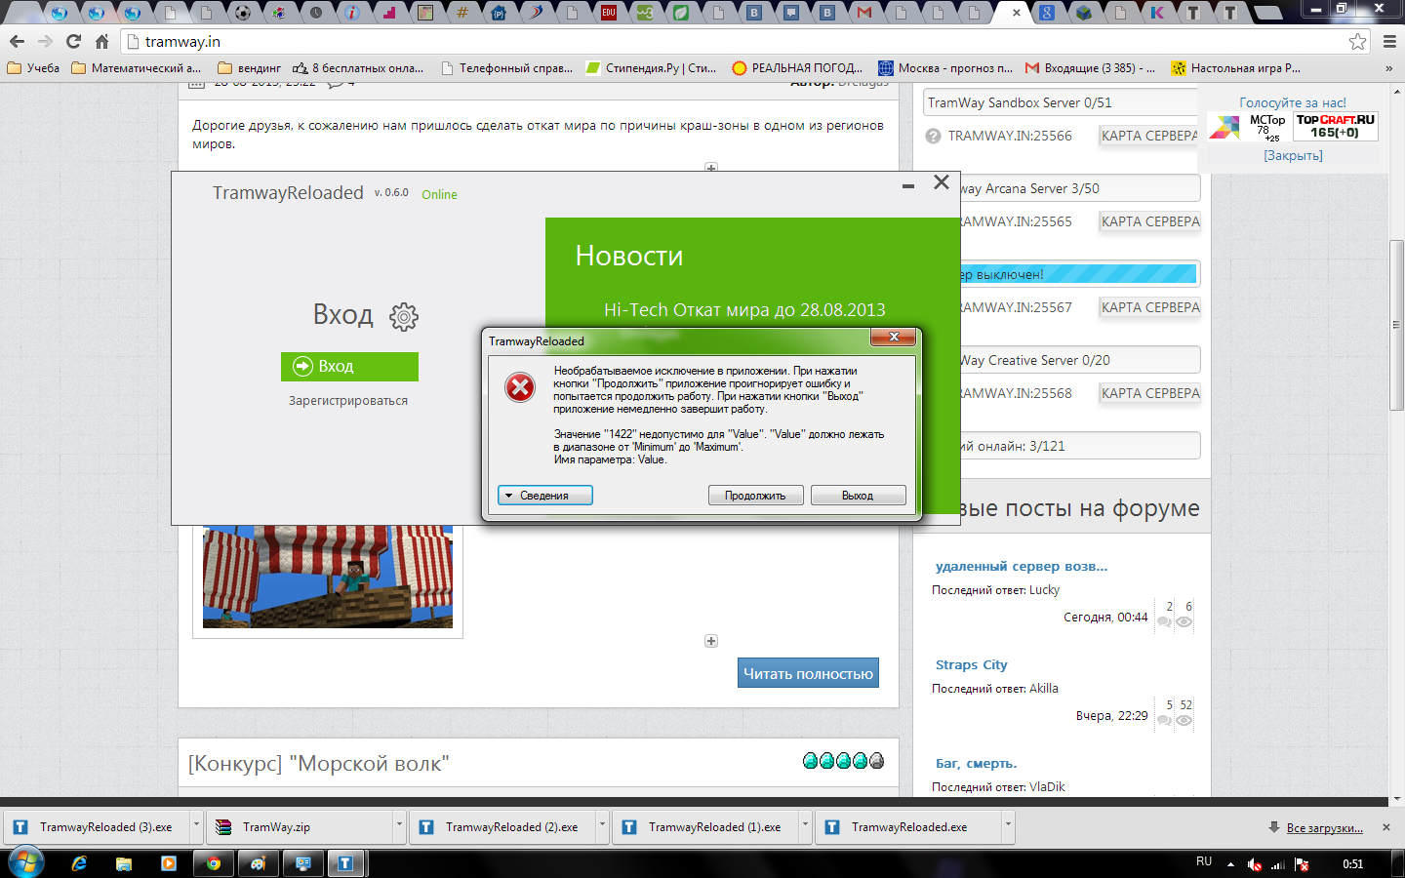This screenshot has height=878, width=1405.
Task: Open dropdown for TramwayReloaded (3).exe download
Action: (196, 826)
